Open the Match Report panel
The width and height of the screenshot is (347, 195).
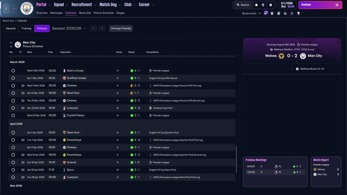[x=326, y=172]
